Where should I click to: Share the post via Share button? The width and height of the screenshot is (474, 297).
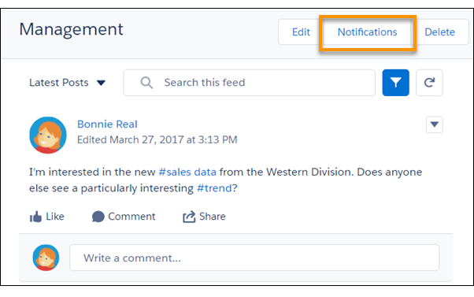pyautogui.click(x=204, y=217)
